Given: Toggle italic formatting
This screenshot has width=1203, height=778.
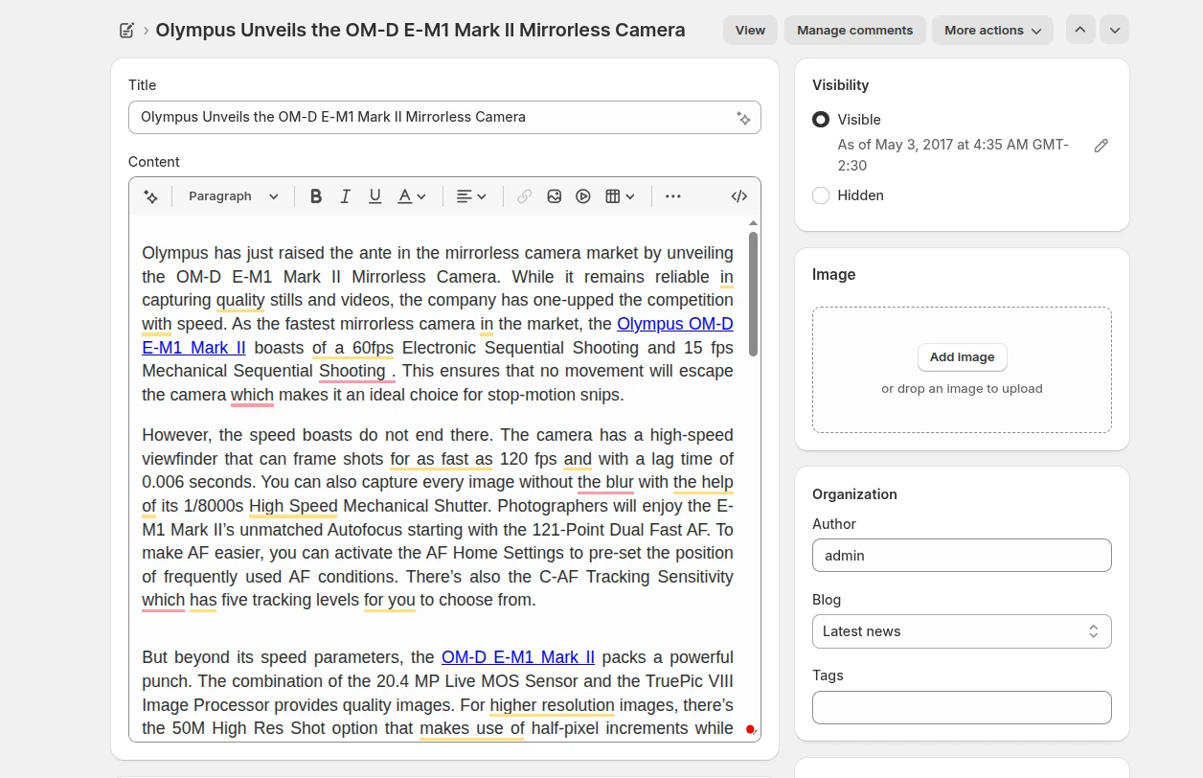Looking at the screenshot, I should [x=346, y=196].
